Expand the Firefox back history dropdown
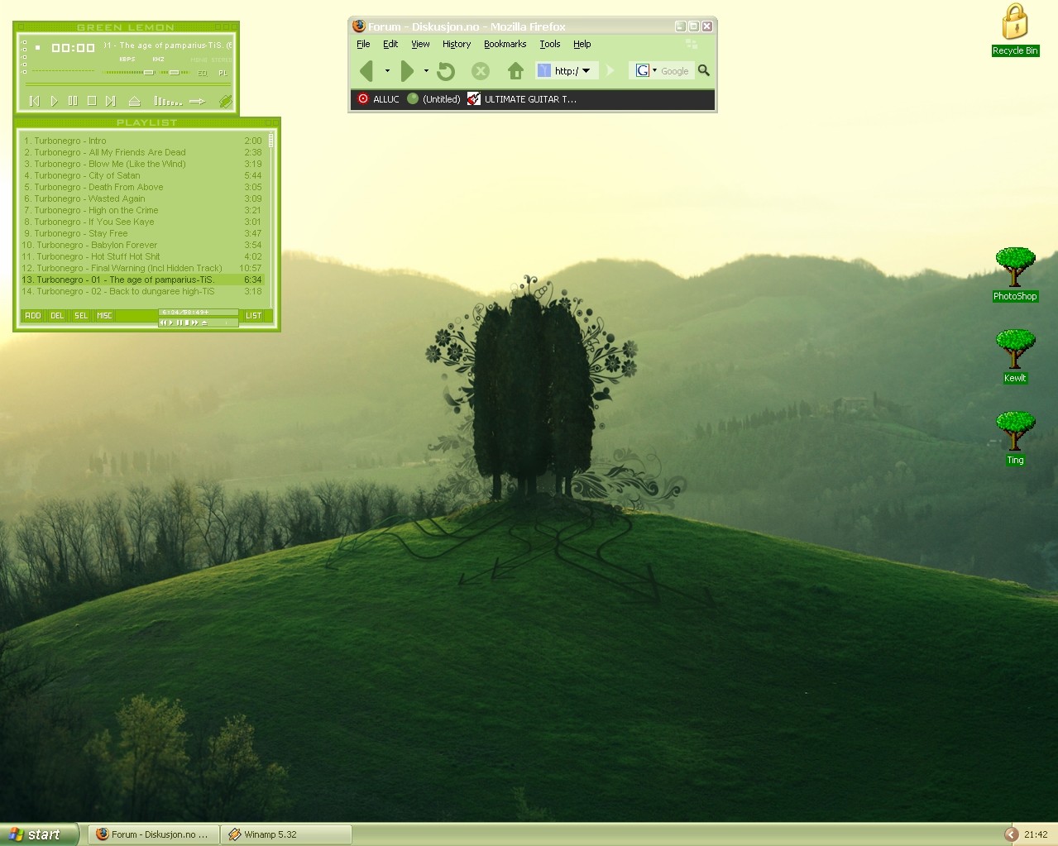 [387, 71]
